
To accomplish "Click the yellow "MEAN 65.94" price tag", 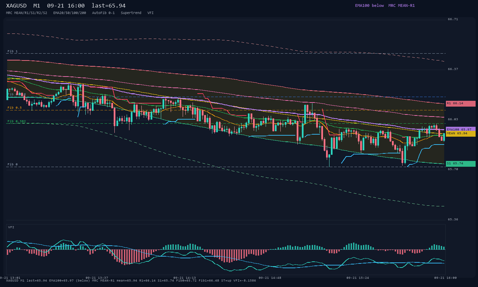I will [x=461, y=134].
